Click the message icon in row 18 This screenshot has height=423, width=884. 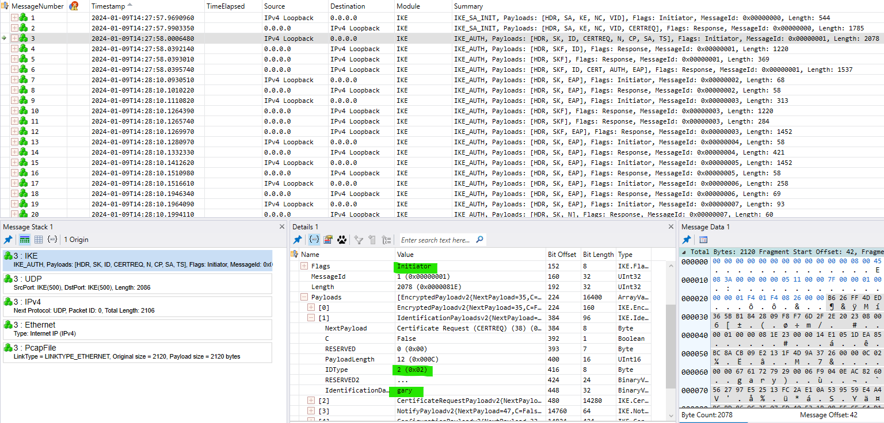pyautogui.click(x=24, y=194)
